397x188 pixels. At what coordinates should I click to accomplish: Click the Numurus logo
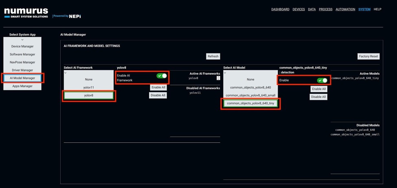26,13
